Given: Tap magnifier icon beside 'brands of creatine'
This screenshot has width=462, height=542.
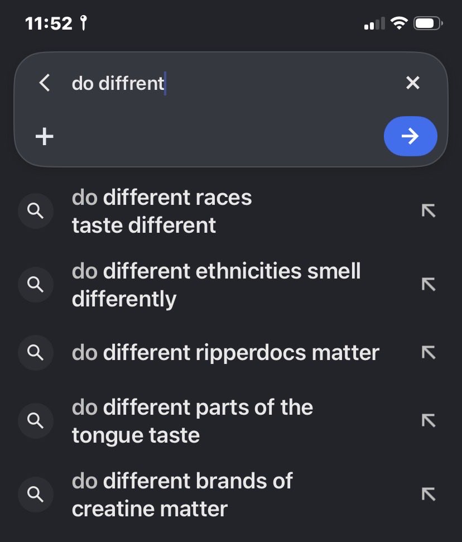Looking at the screenshot, I should tap(36, 495).
